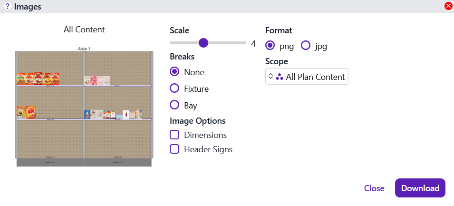The width and height of the screenshot is (454, 206).
Task: Click the up-down chevron in Scope selector
Action: [x=270, y=77]
